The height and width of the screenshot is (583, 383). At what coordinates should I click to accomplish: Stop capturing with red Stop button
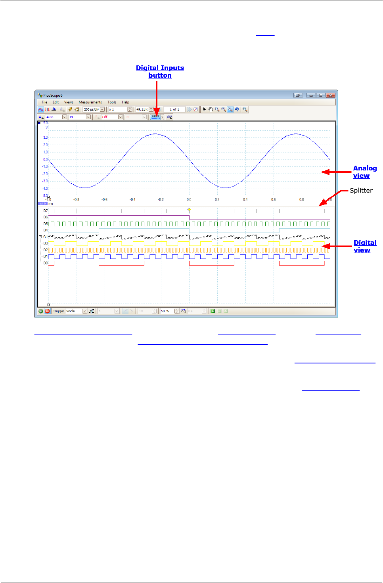(x=48, y=311)
